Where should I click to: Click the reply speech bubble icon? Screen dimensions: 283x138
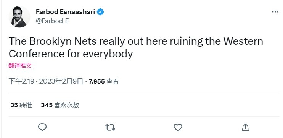tap(42, 127)
